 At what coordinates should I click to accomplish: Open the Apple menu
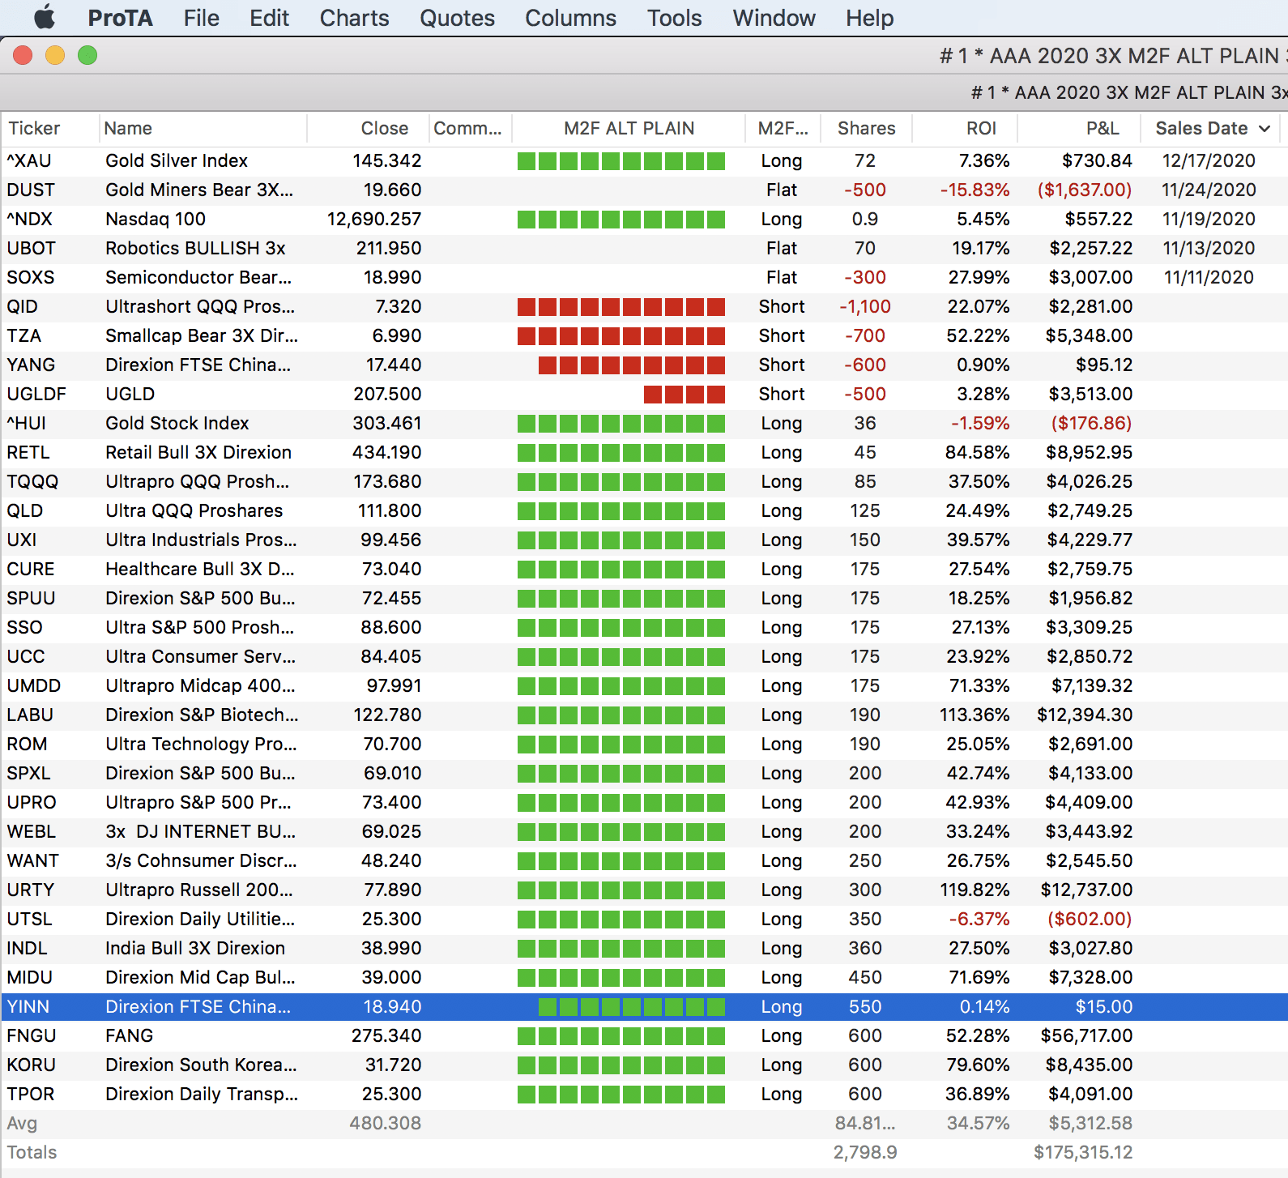pyautogui.click(x=44, y=17)
